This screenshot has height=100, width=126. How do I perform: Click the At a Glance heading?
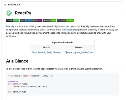click(17, 61)
